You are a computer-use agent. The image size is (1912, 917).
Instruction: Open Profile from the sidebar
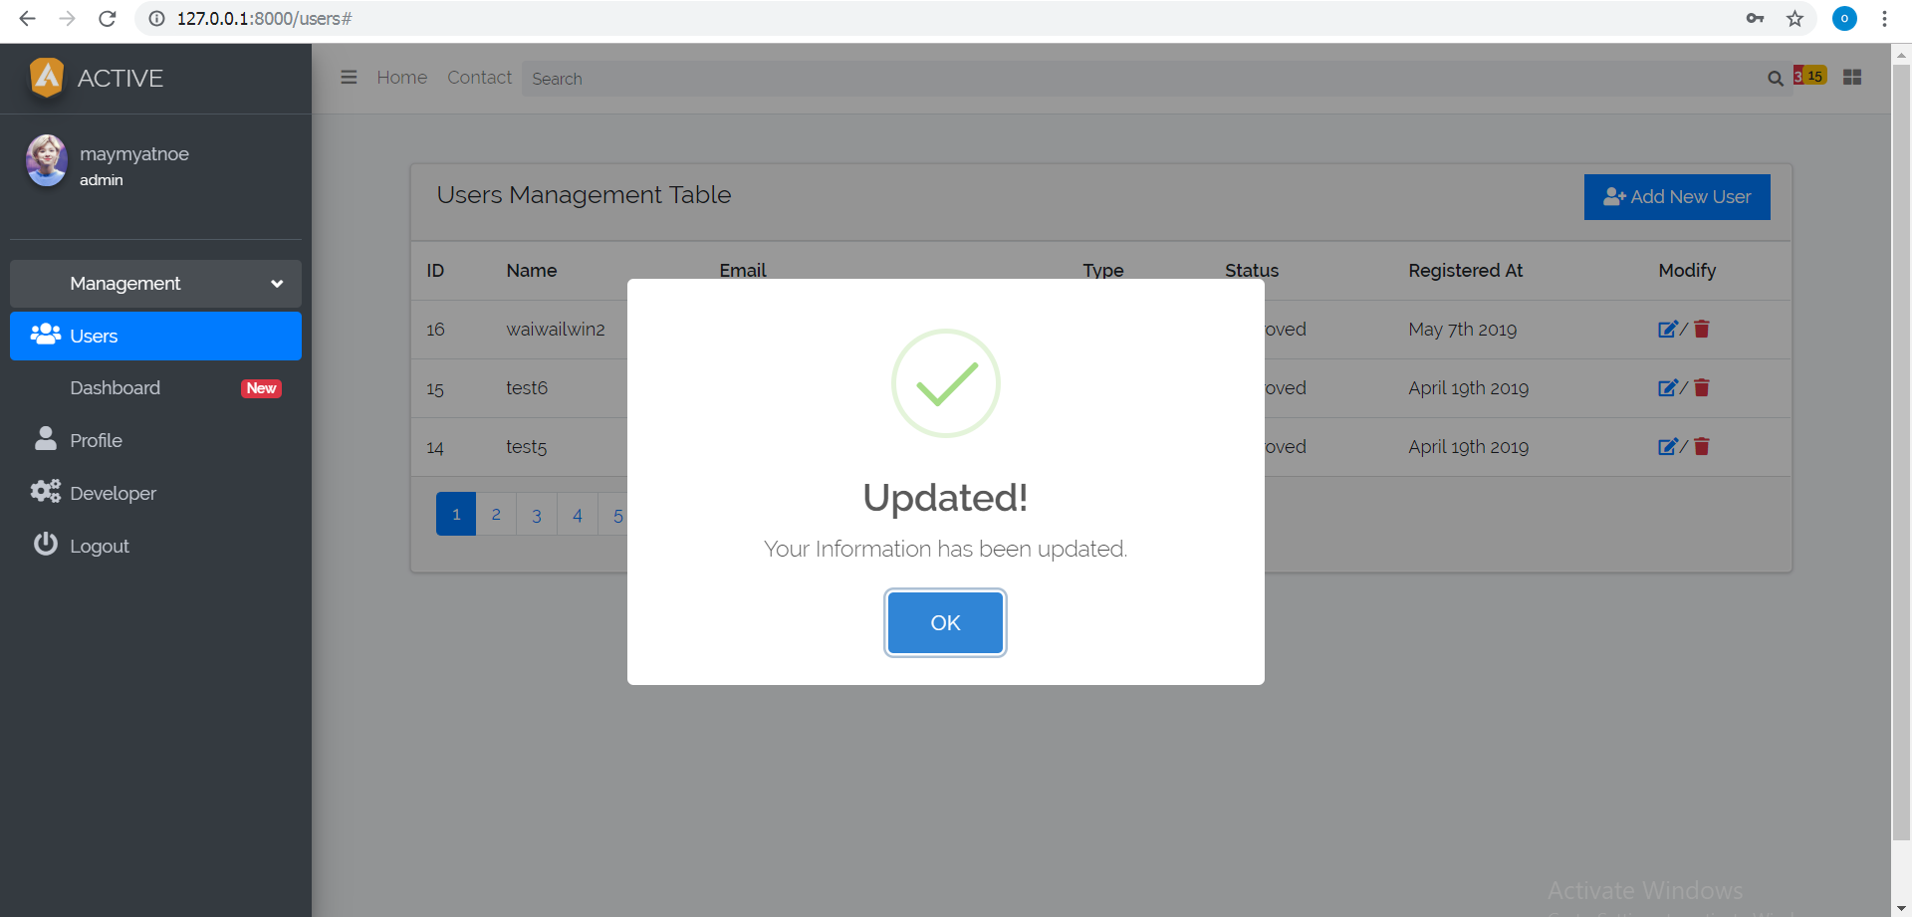click(155, 441)
